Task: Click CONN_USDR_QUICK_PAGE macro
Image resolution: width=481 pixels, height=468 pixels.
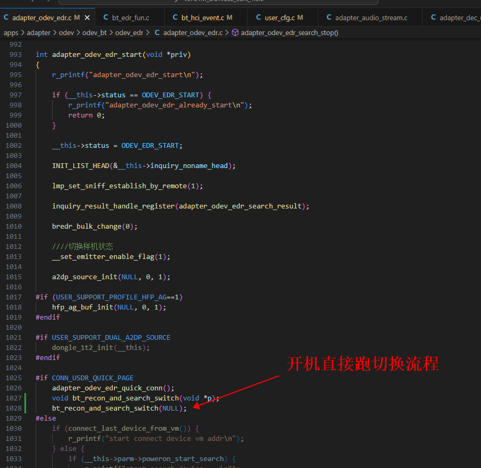Action: tap(92, 378)
